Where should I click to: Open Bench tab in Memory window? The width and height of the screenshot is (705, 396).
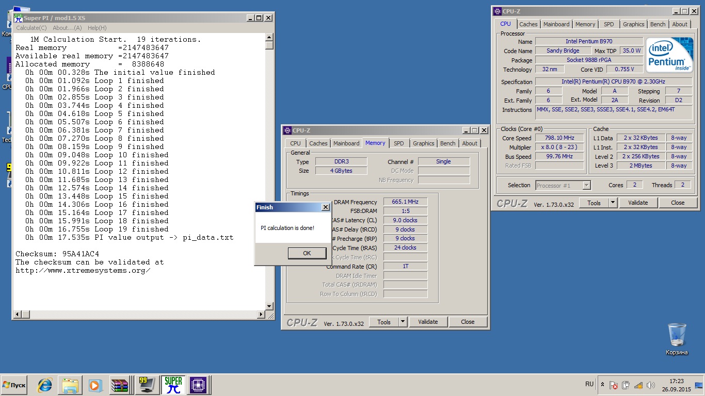tap(447, 143)
